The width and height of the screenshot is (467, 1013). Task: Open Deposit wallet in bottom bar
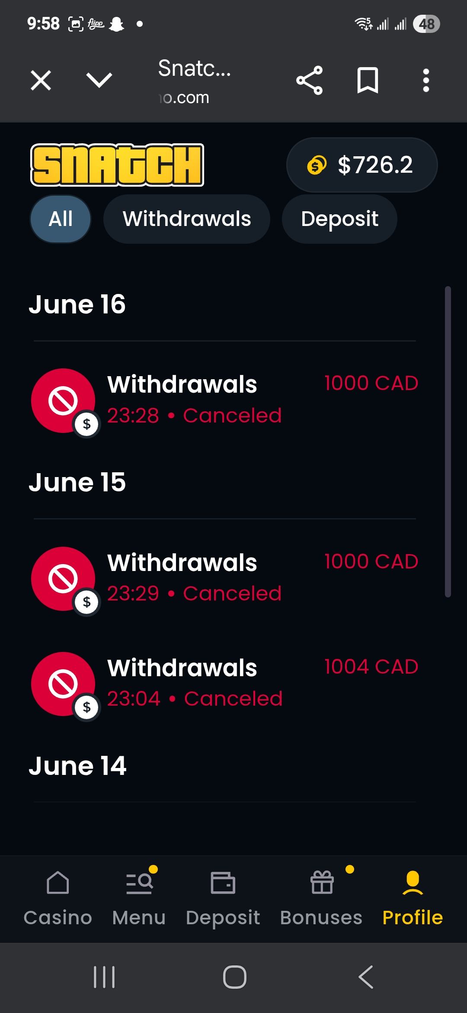[223, 898]
